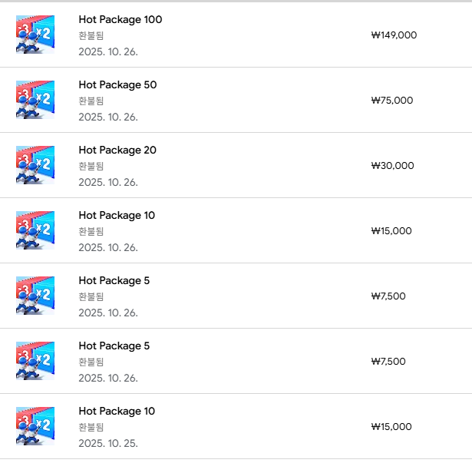Click the 환불됨 refund status for Hot Package 20
The image size is (472, 463).
(x=91, y=166)
